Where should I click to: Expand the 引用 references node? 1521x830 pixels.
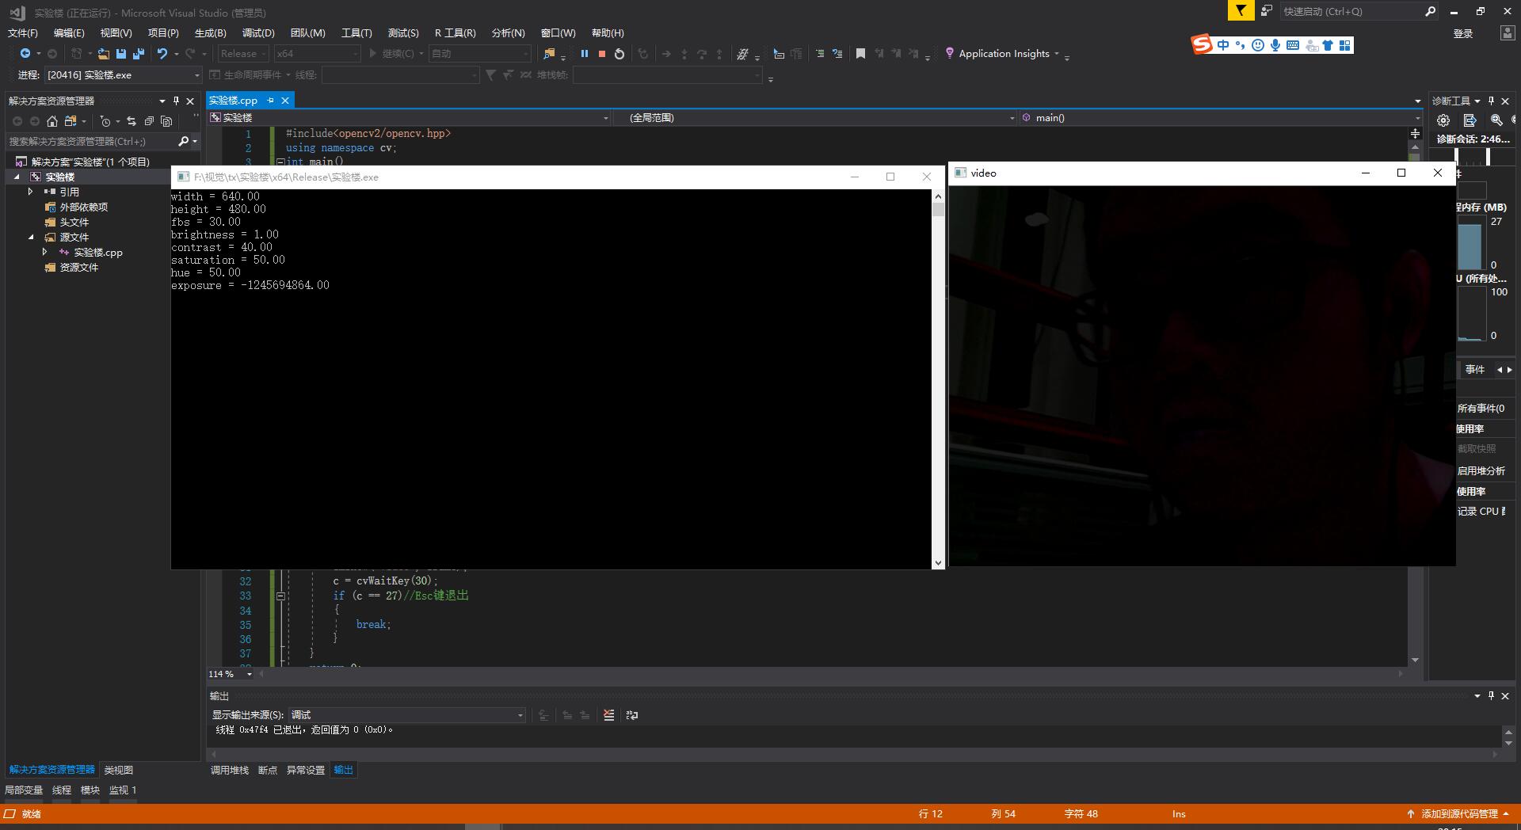[31, 192]
